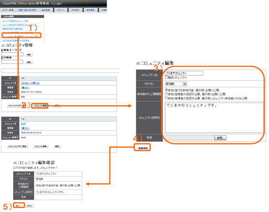This screenshot has width=269, height=212.
Task: Click the 参照 browse button for photo
Action: [x=221, y=138]
